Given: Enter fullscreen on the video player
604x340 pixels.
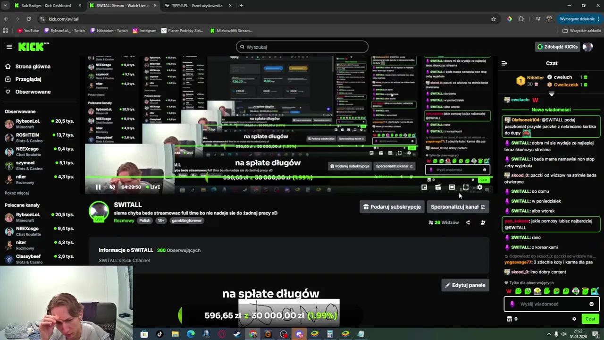Looking at the screenshot, I should coord(466,187).
